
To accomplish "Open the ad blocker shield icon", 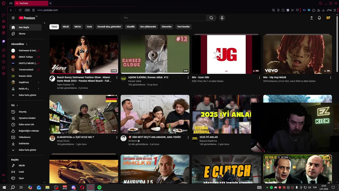I will click(288, 10).
